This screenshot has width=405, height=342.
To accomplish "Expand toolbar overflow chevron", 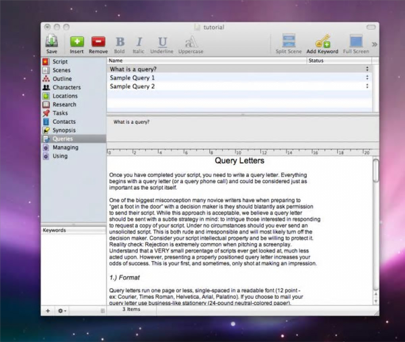I will coord(374,44).
